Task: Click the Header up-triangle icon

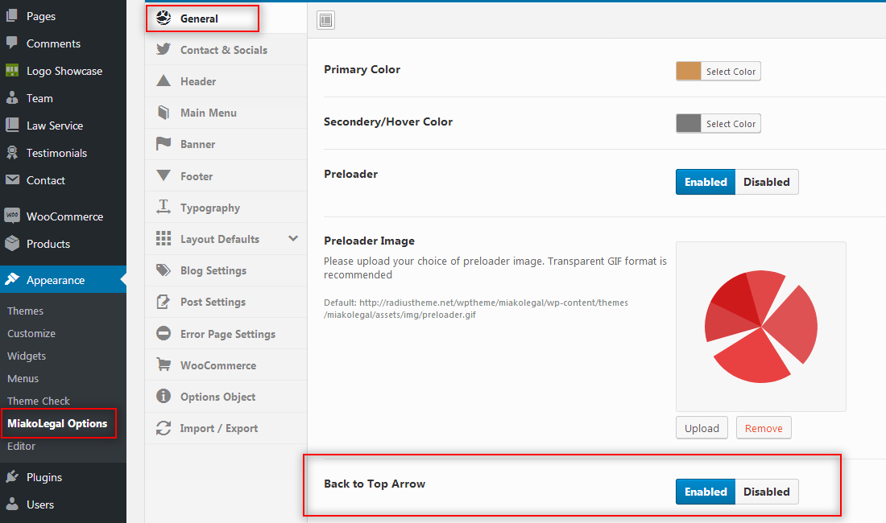Action: (x=164, y=80)
